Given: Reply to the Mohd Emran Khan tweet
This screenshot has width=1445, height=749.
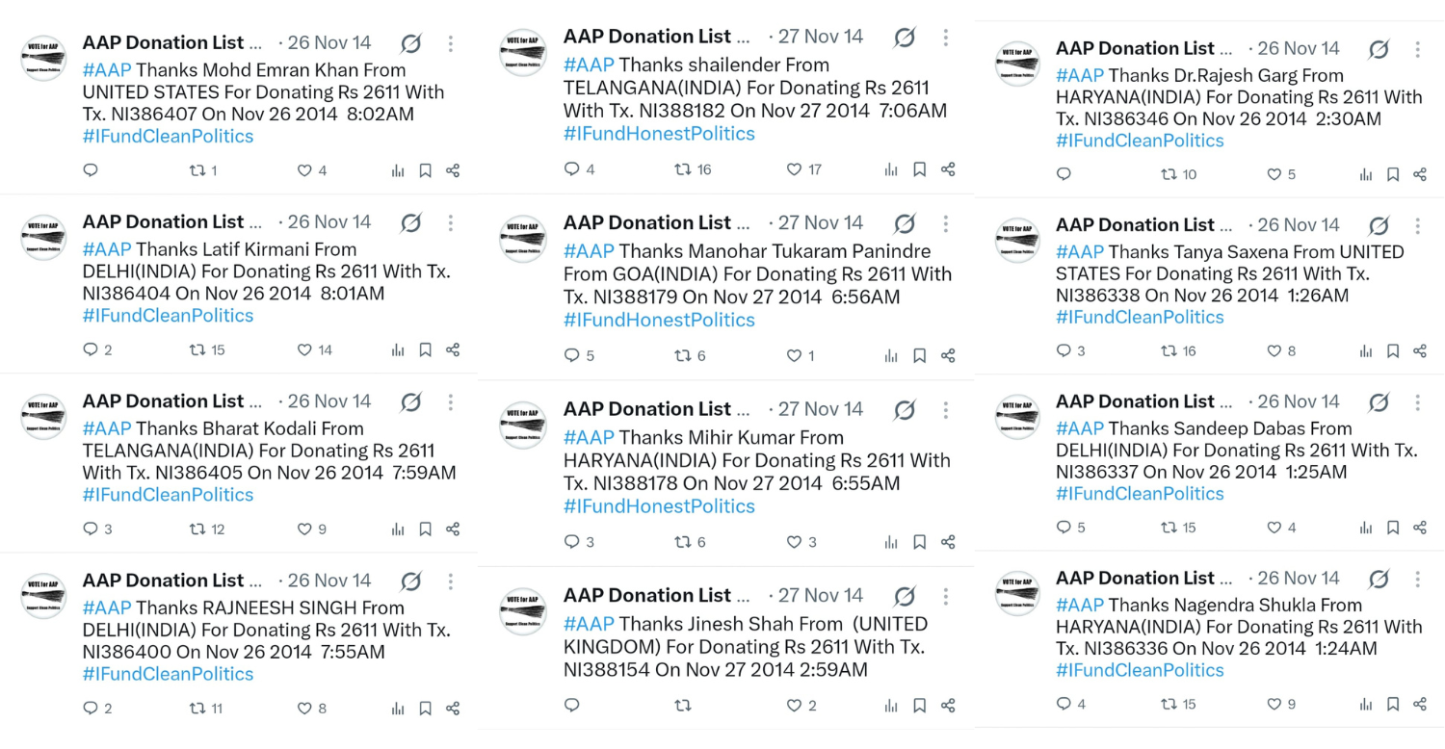Looking at the screenshot, I should 91,170.
